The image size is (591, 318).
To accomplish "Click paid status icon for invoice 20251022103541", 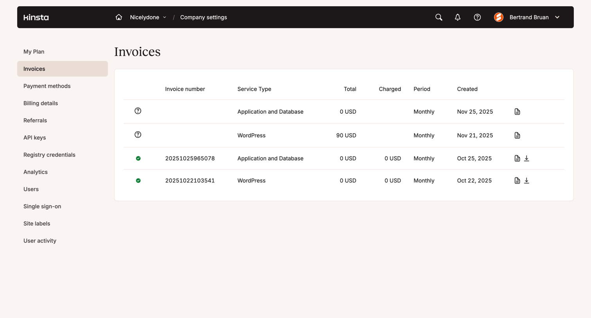I will 138,180.
